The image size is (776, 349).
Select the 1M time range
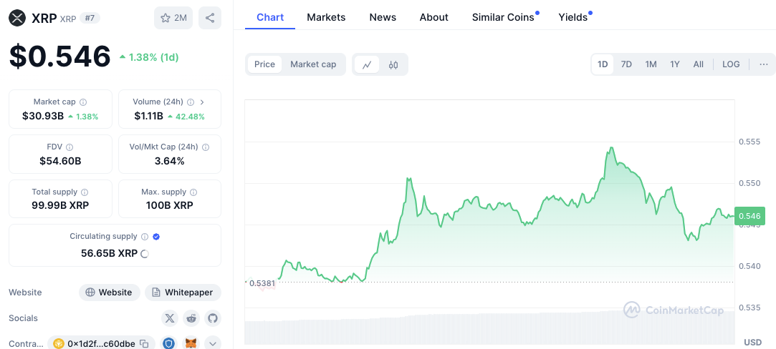click(651, 64)
